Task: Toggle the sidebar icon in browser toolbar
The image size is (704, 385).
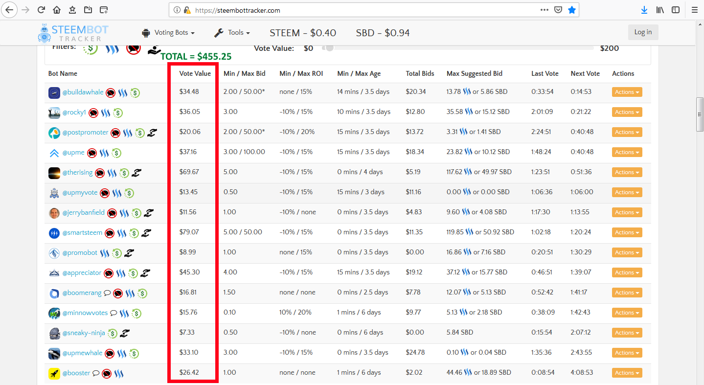Action: pyautogui.click(x=675, y=10)
